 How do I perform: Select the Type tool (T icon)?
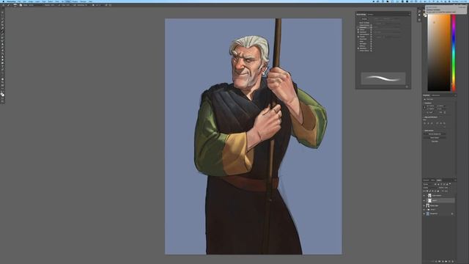tap(2, 66)
